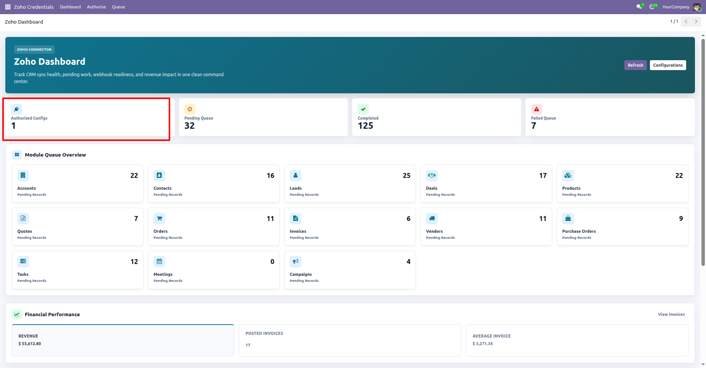Screen dimensions: 706x368
Task: Click the Failed Queue warning icon
Action: point(537,109)
